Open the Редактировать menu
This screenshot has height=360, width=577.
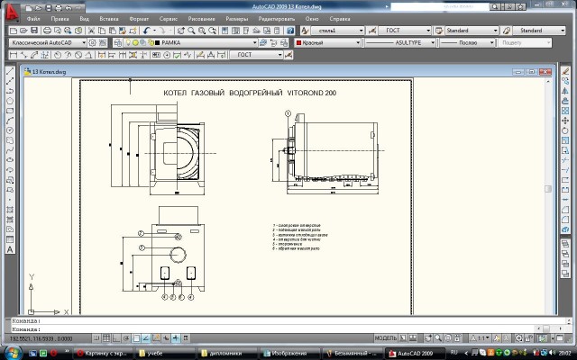(277, 19)
